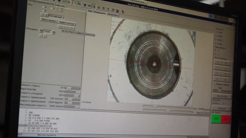The width and height of the screenshot is (246, 138).
Task: Click the Задать отступ button
Action: point(67,23)
